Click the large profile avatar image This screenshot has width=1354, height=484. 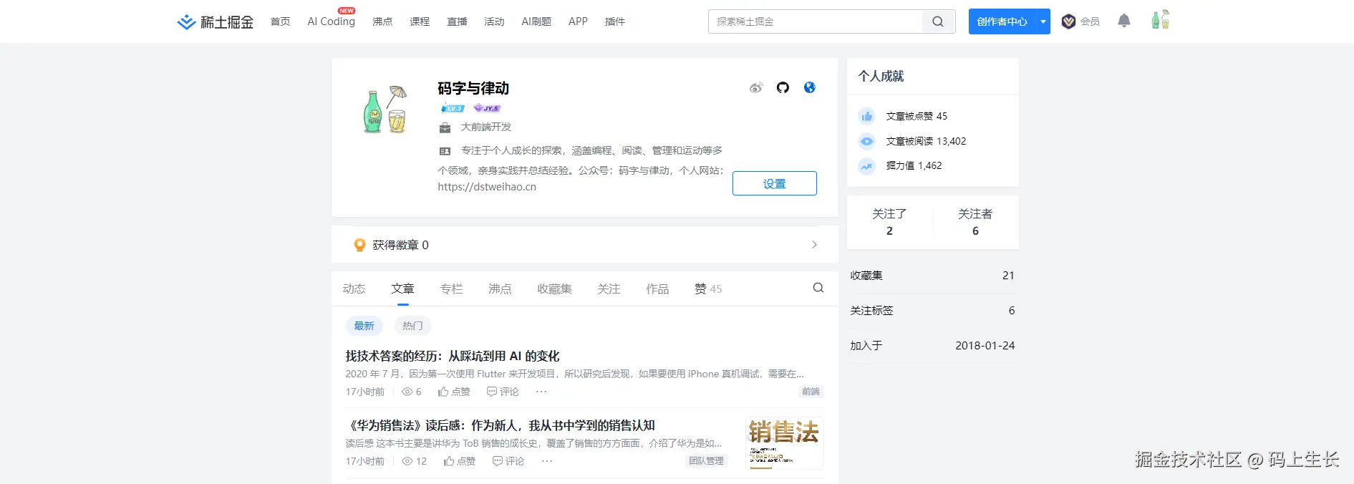[385, 110]
